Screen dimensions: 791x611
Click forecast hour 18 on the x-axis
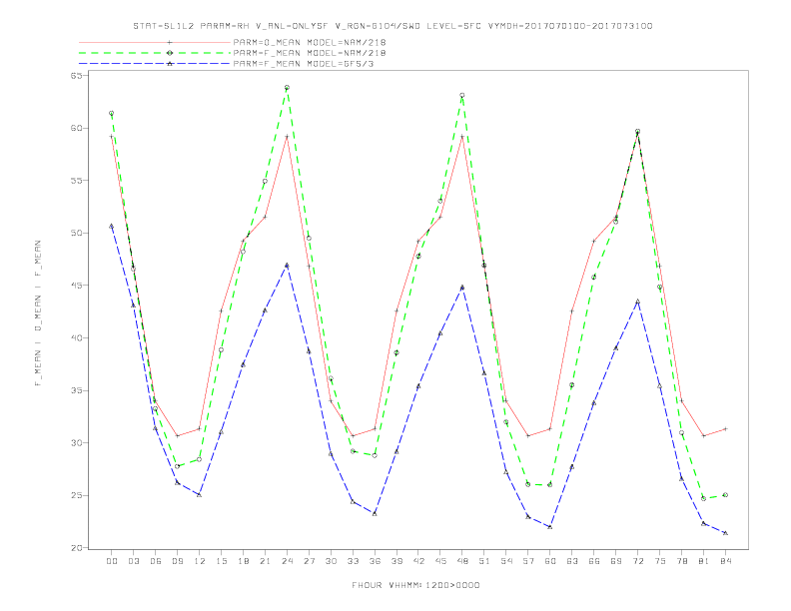point(243,561)
